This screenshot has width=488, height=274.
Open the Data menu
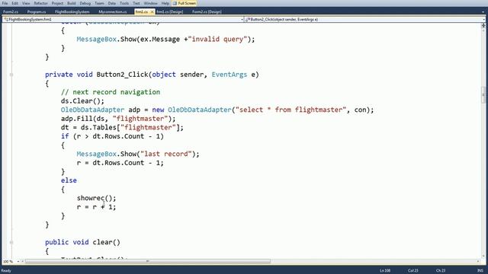(112, 3)
